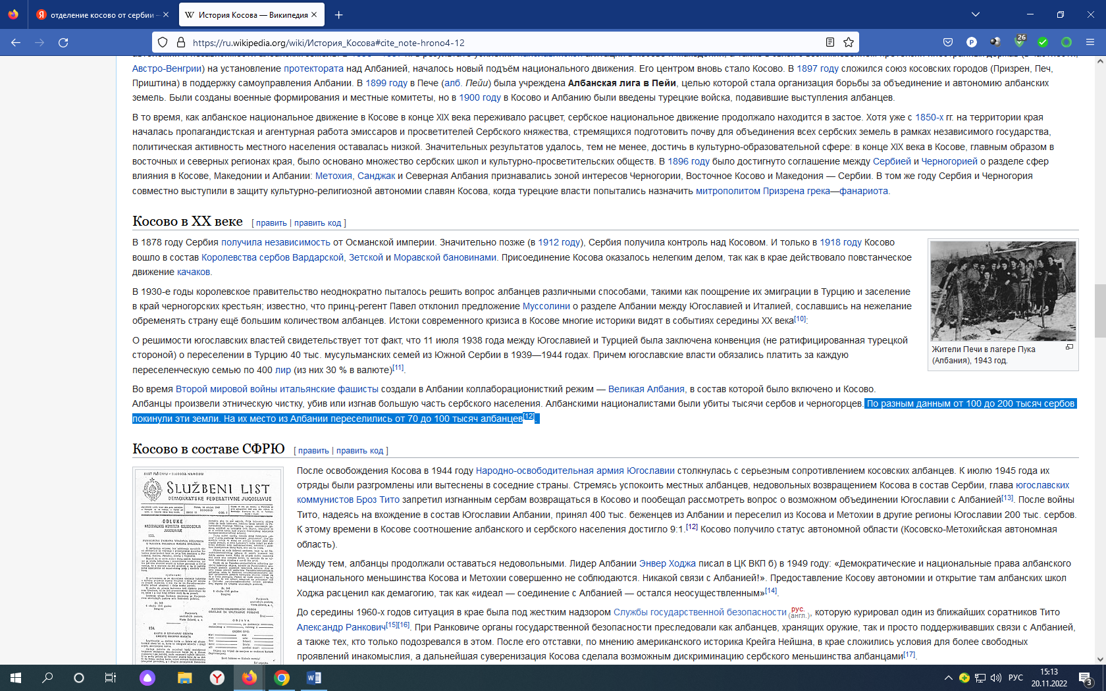Open a new tab with plus button

click(338, 14)
